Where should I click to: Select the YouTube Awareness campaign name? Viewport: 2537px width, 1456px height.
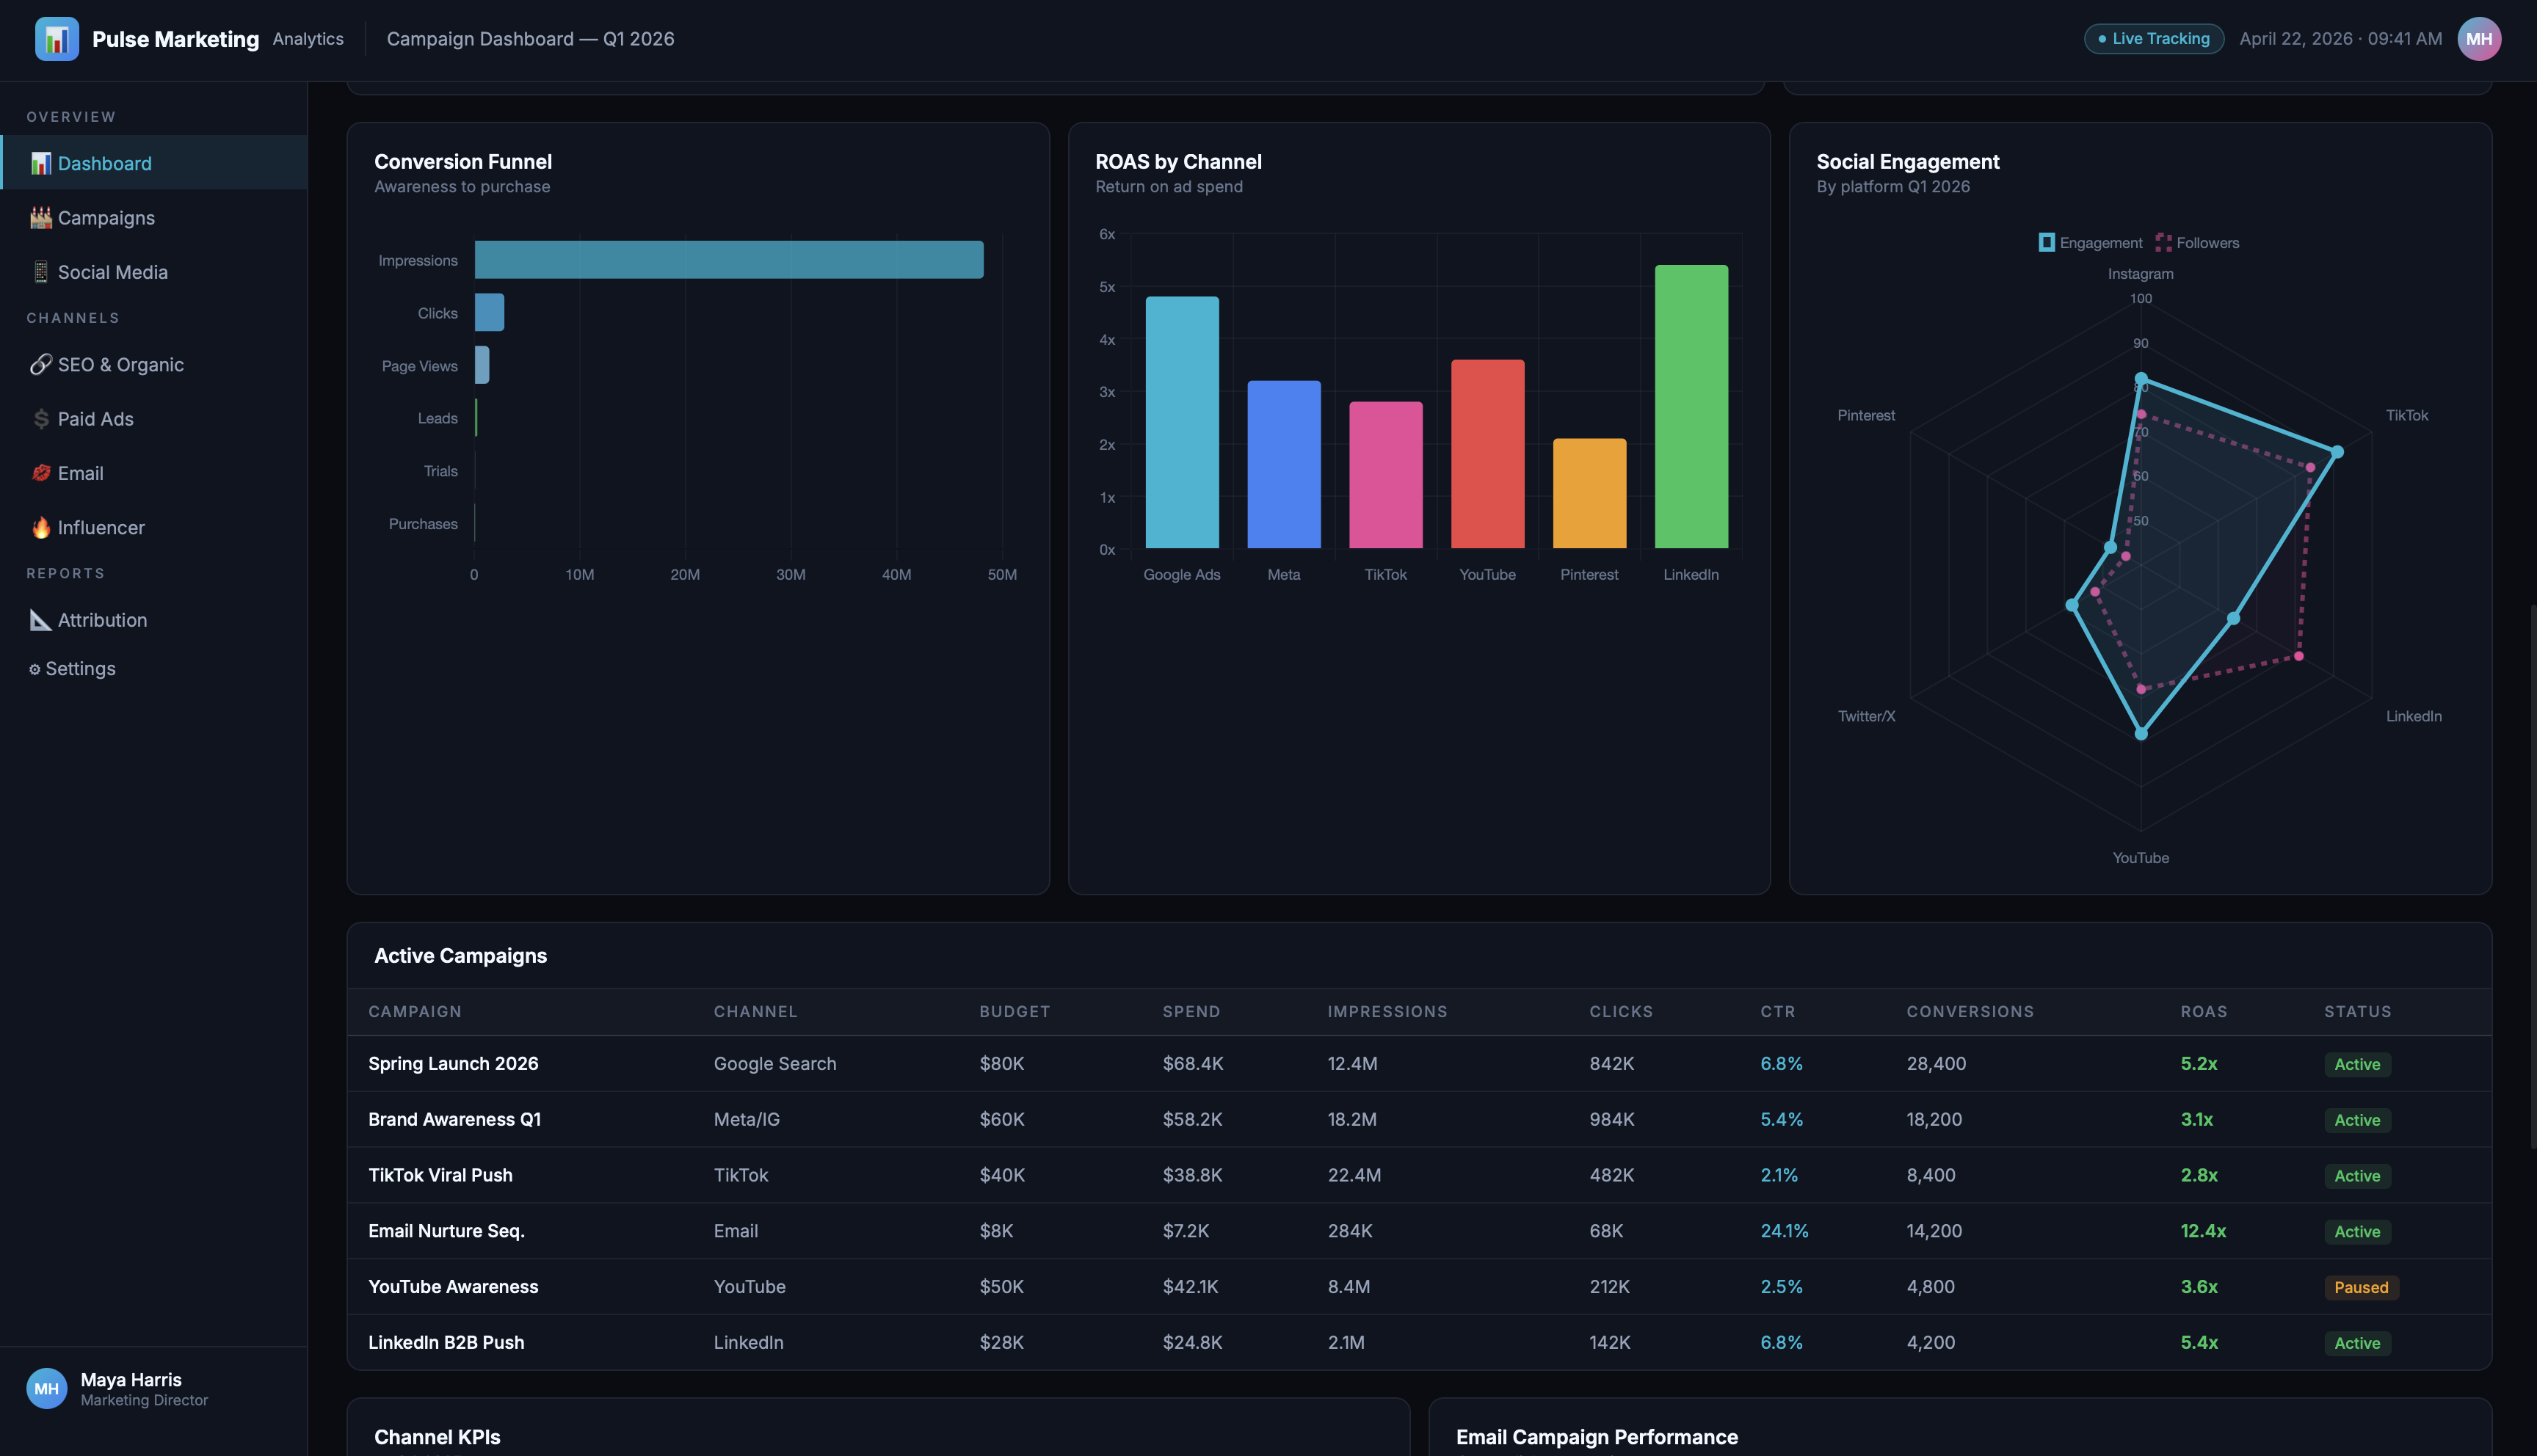(x=453, y=1287)
